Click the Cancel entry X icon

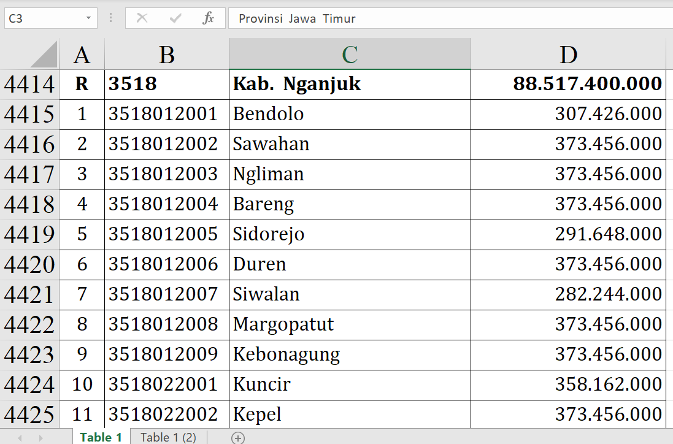142,18
